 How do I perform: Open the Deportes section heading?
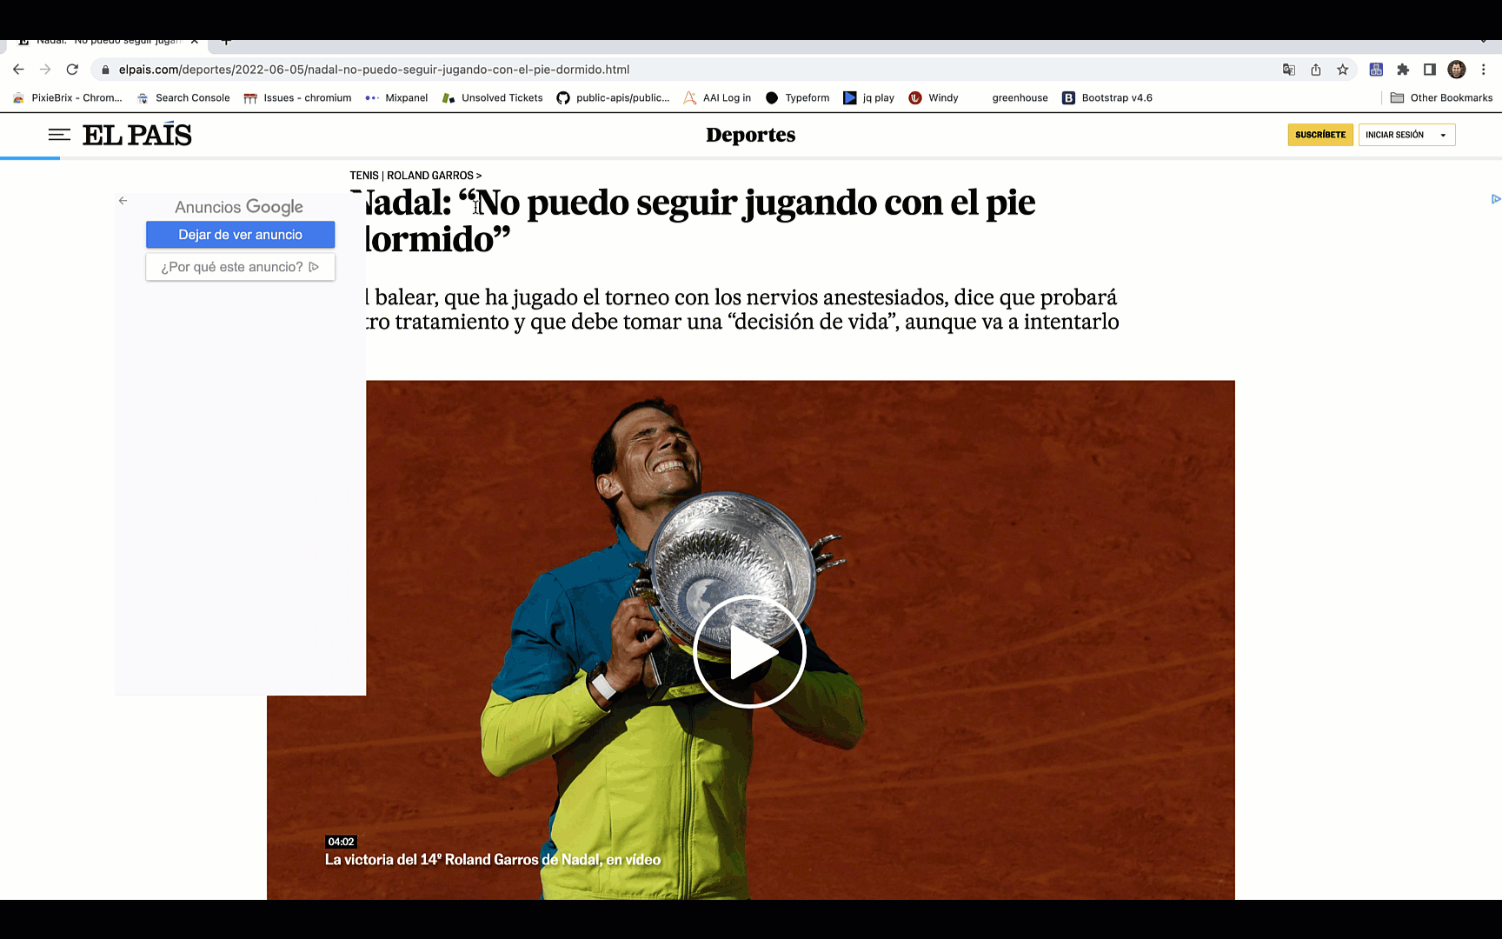coord(751,135)
